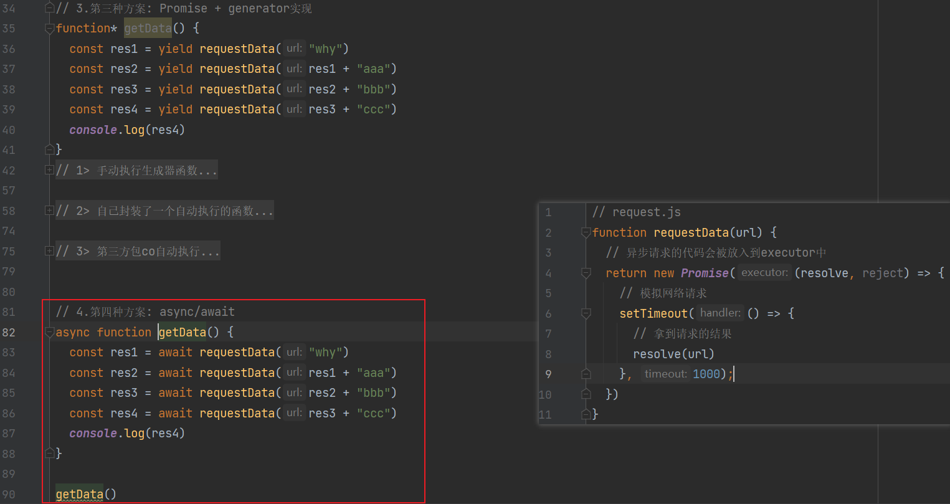
Task: Click the fold marker beside line 34 comment
Action: click(50, 8)
